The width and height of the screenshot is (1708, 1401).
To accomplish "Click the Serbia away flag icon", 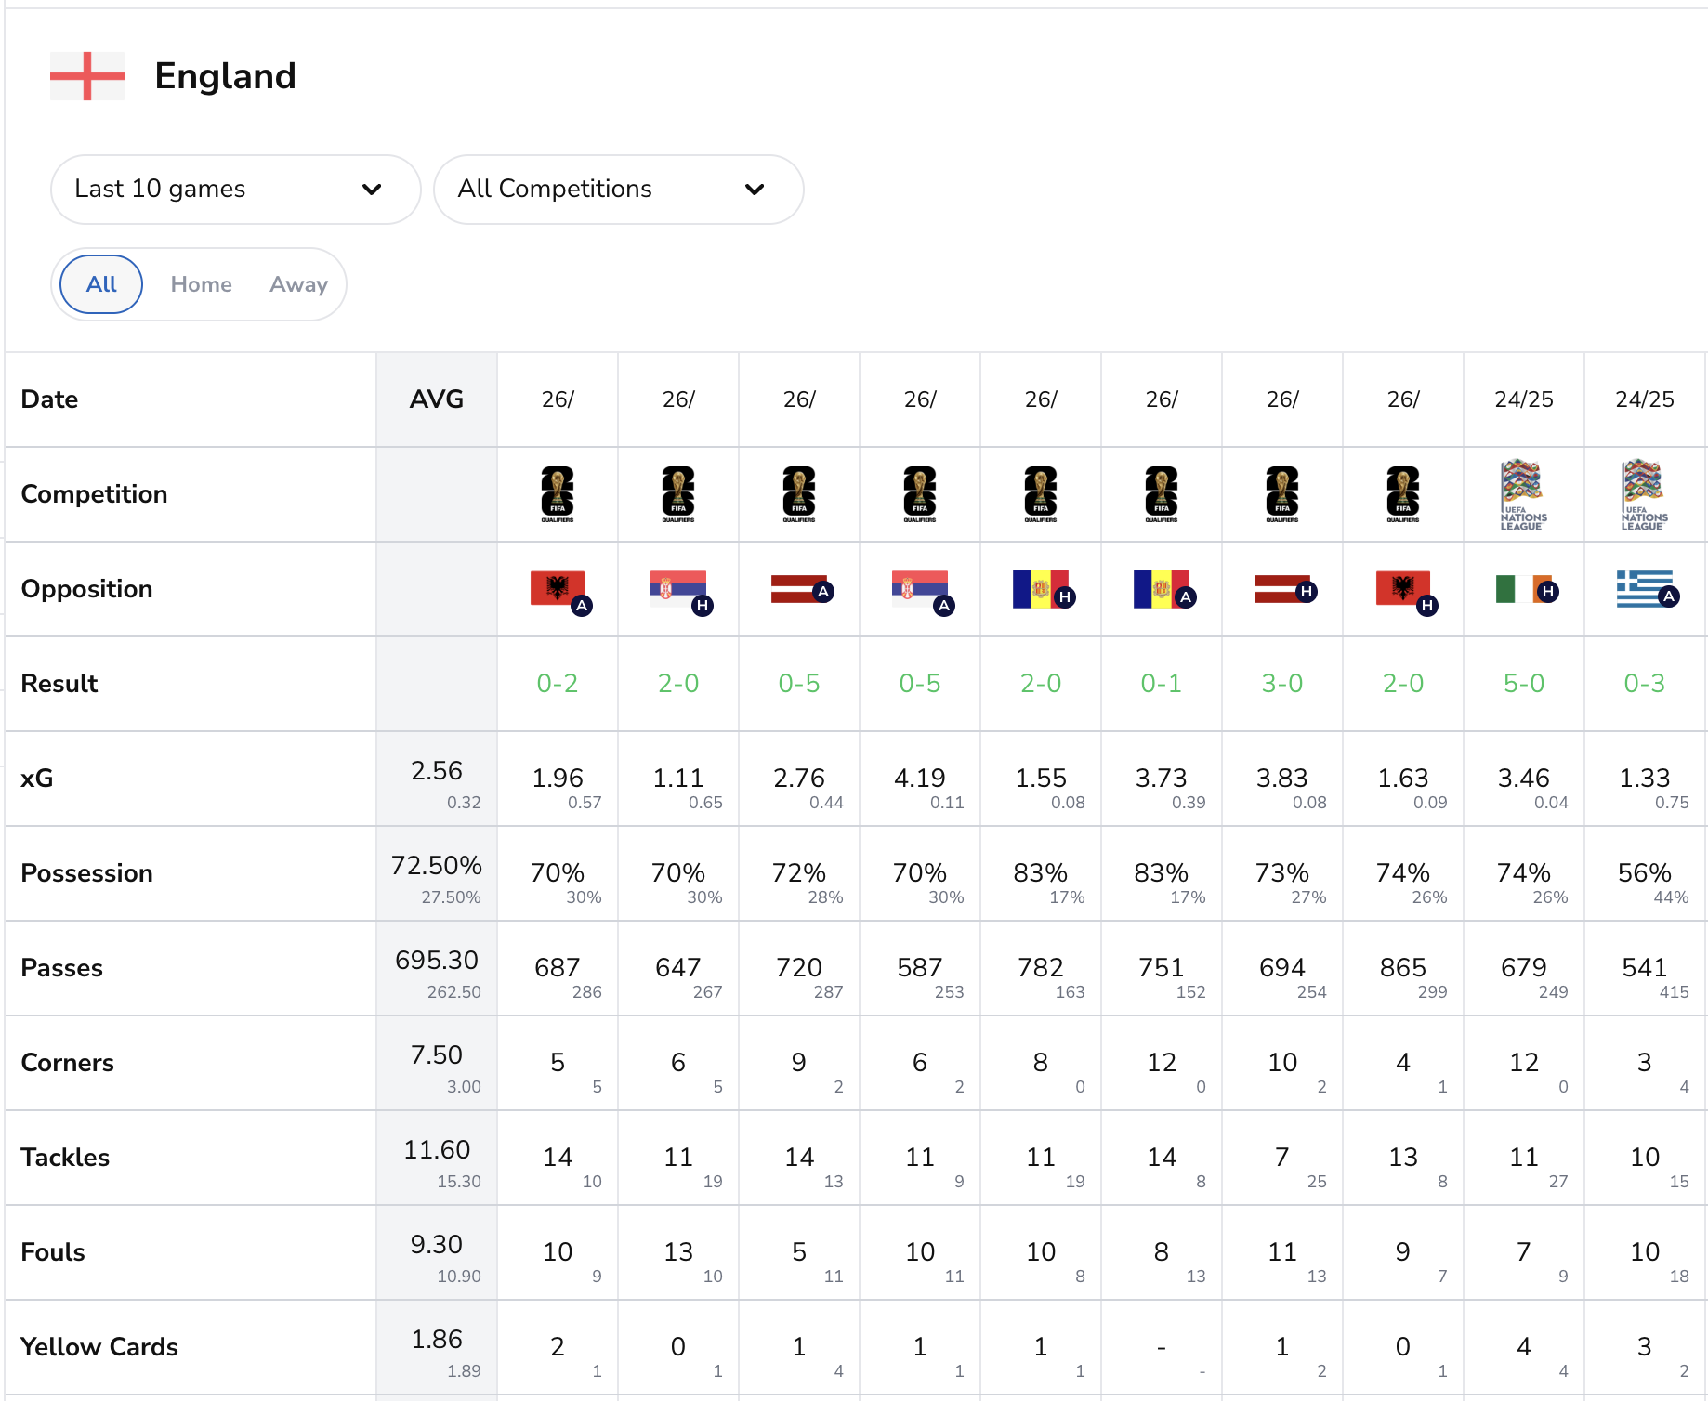I will click(918, 589).
